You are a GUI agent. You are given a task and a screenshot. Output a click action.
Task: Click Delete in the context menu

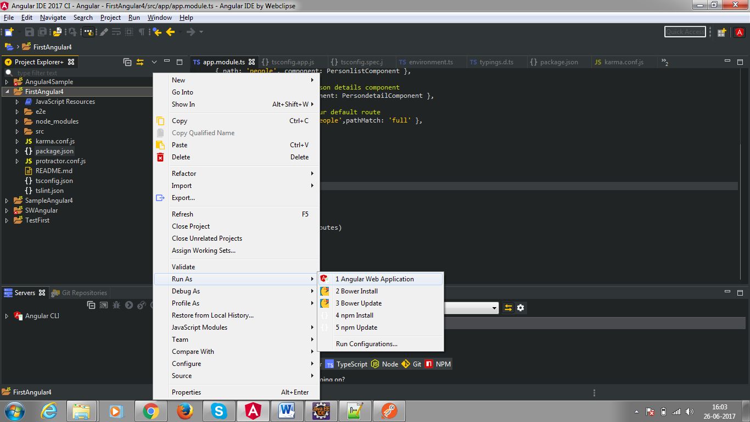[x=236, y=157]
